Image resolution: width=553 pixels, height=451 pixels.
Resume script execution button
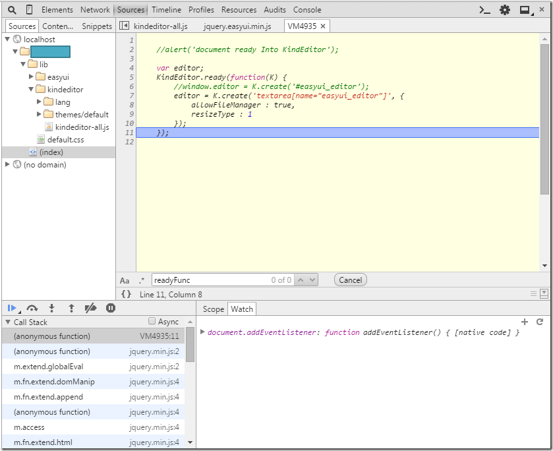click(12, 308)
